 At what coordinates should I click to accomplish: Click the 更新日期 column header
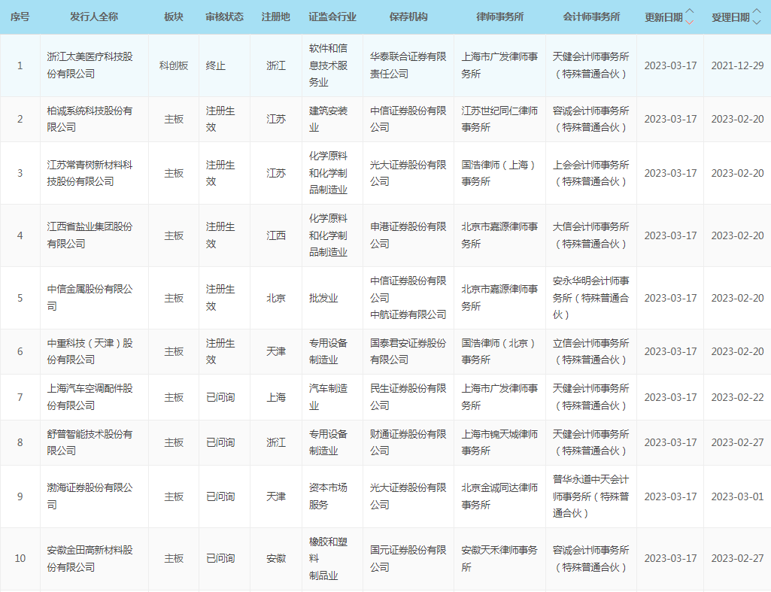663,17
